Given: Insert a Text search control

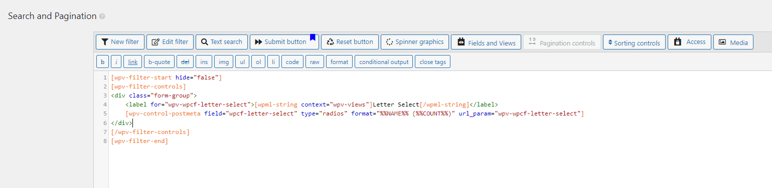Looking at the screenshot, I should [x=221, y=42].
